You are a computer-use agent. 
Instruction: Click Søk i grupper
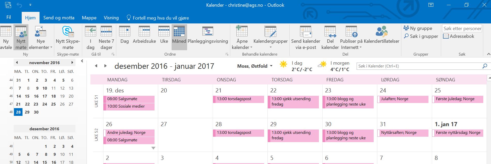coord(421,36)
